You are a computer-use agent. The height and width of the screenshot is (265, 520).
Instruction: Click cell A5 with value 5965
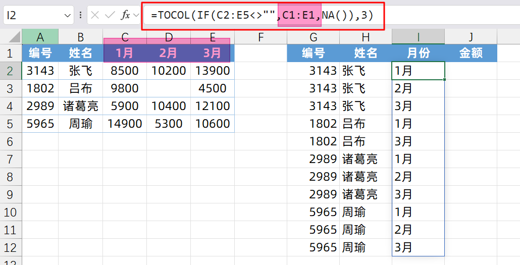click(x=40, y=124)
